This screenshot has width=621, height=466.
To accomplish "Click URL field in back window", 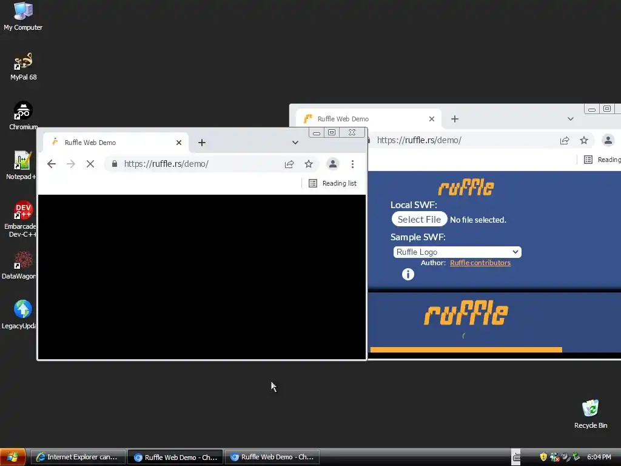I will (x=419, y=140).
